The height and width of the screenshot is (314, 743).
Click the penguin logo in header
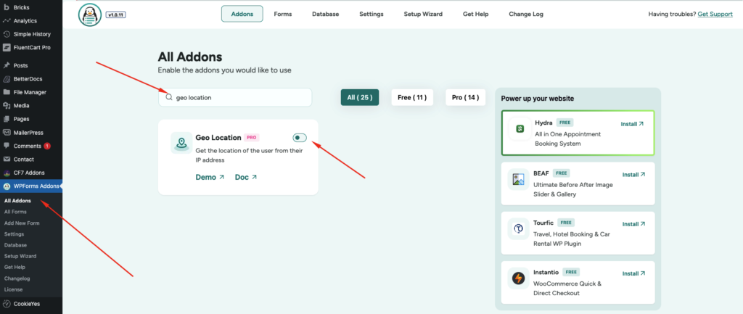(90, 15)
